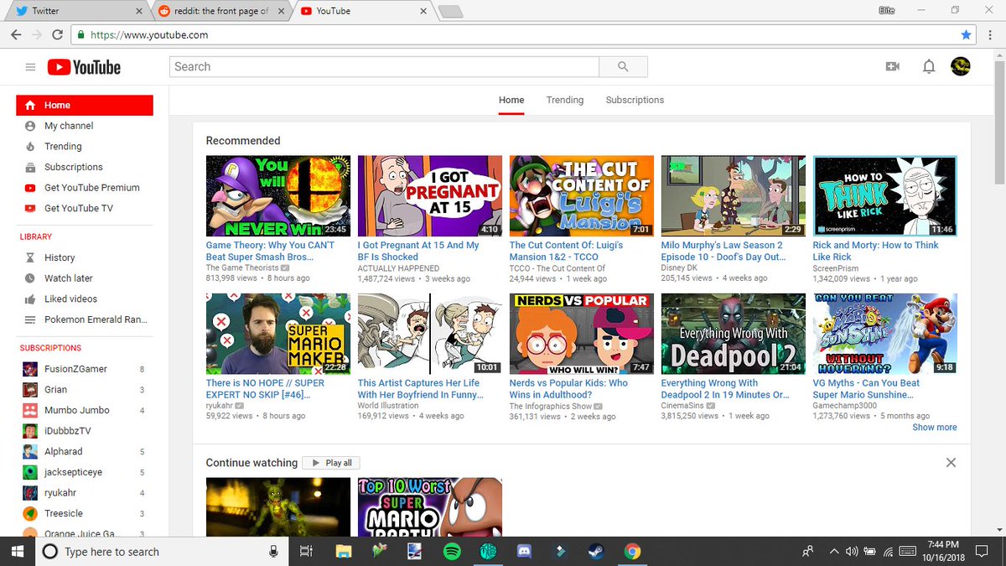This screenshot has width=1006, height=566.
Task: Click the Windows Start button
Action: [16, 551]
